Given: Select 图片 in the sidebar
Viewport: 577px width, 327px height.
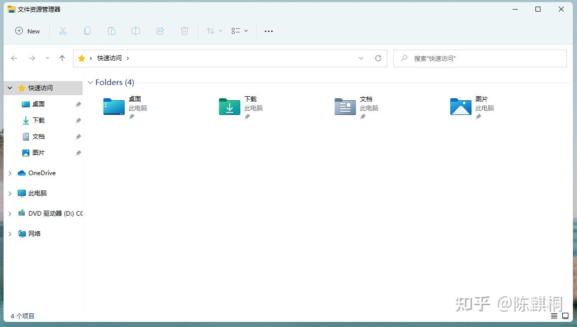Looking at the screenshot, I should (x=38, y=153).
